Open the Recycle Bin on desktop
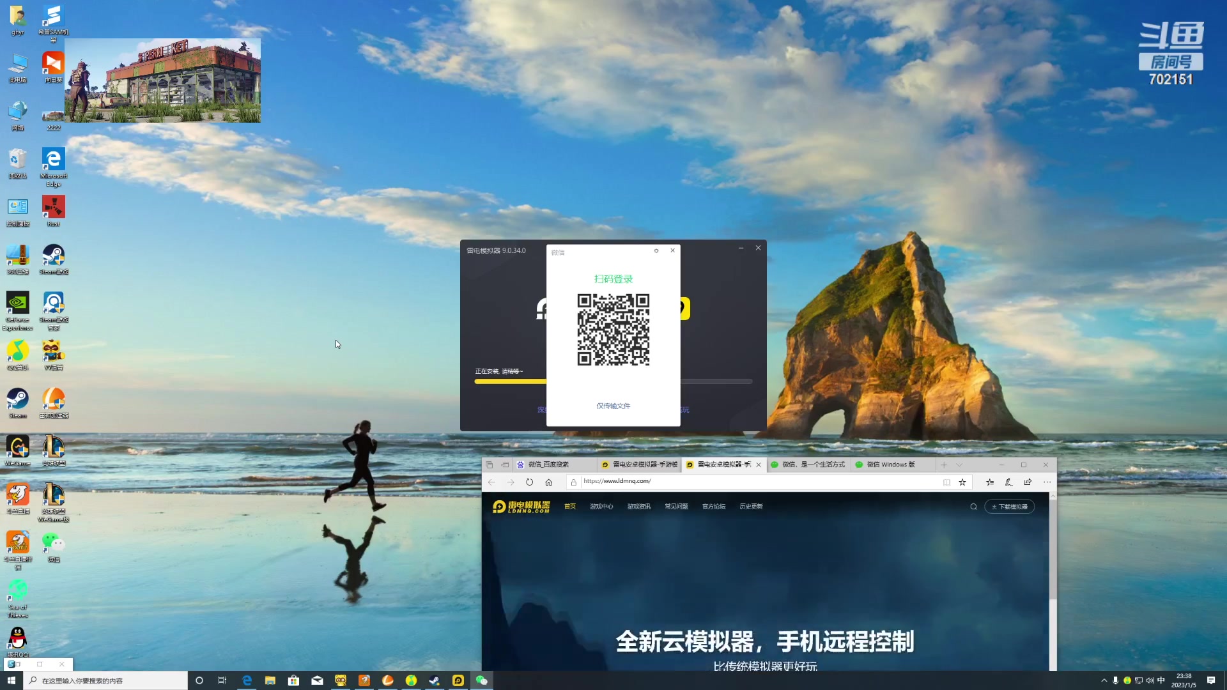Viewport: 1227px width, 690px height. point(18,164)
